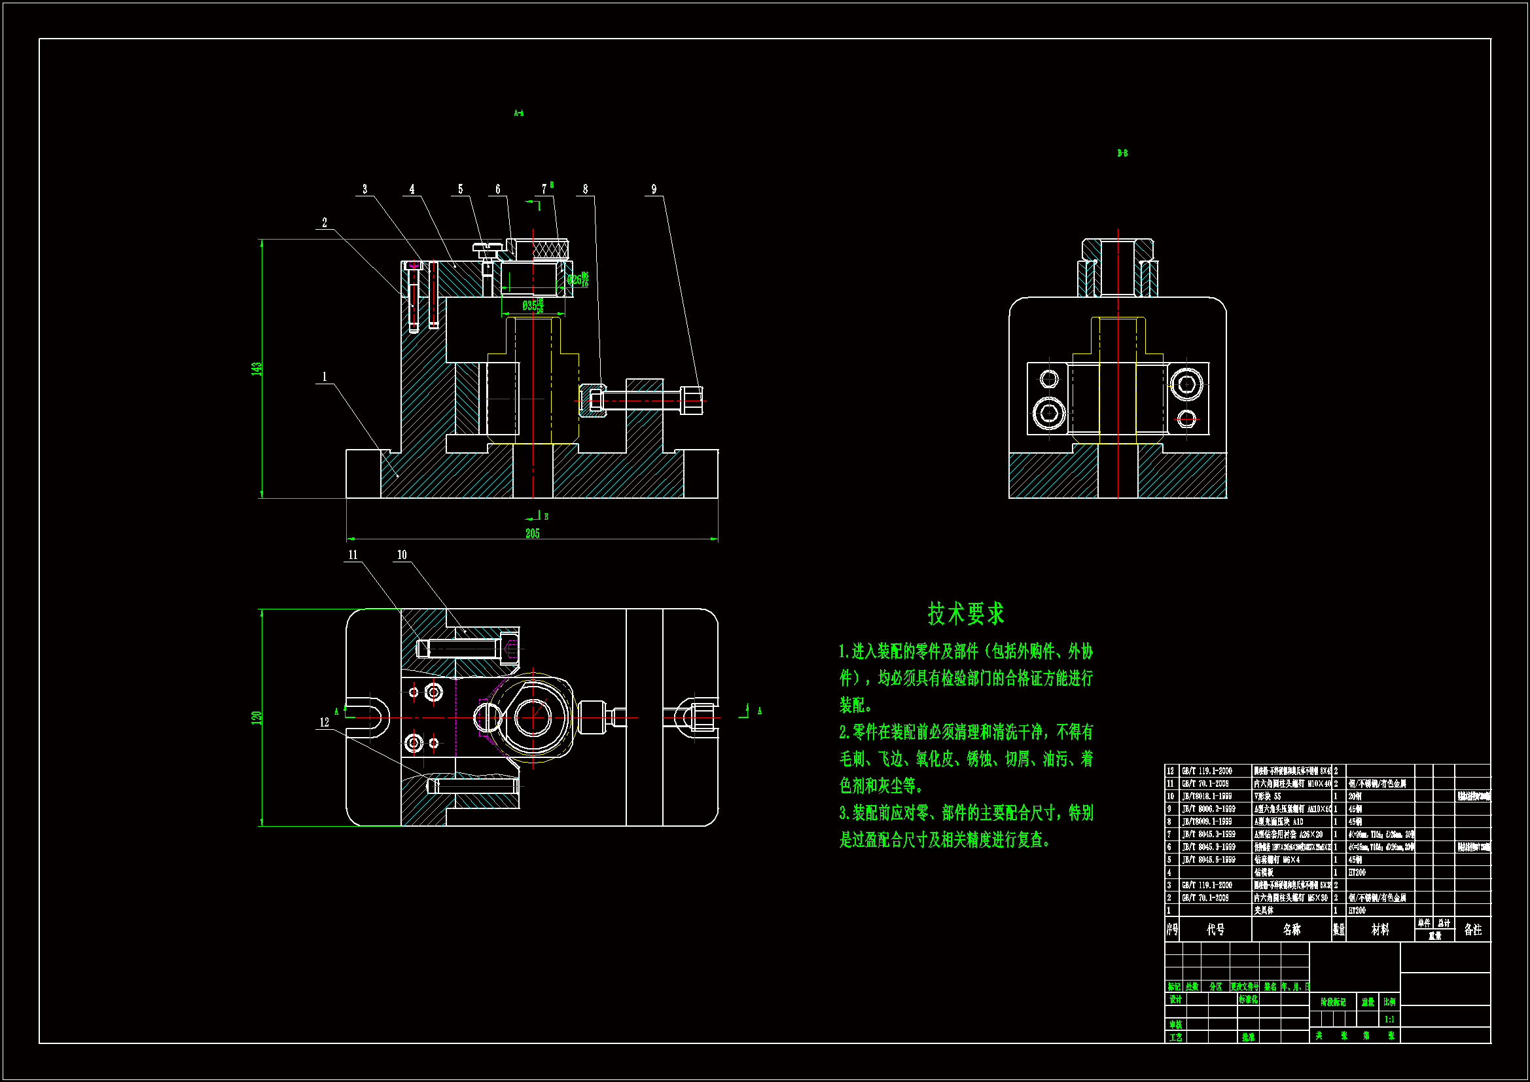Image resolution: width=1530 pixels, height=1082 pixels.
Task: Click the 名称 column header in parts list
Action: point(1291,929)
